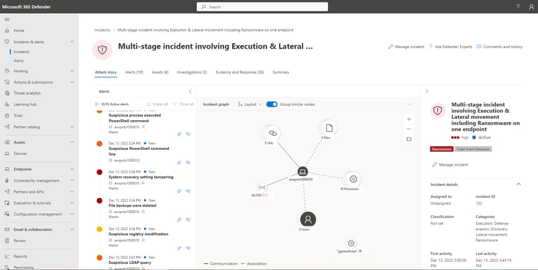Hide the Suspicious PowerShell command line alert

coord(188,163)
